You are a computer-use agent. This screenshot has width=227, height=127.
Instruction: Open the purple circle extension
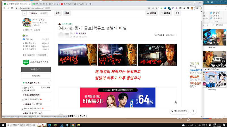(176, 8)
